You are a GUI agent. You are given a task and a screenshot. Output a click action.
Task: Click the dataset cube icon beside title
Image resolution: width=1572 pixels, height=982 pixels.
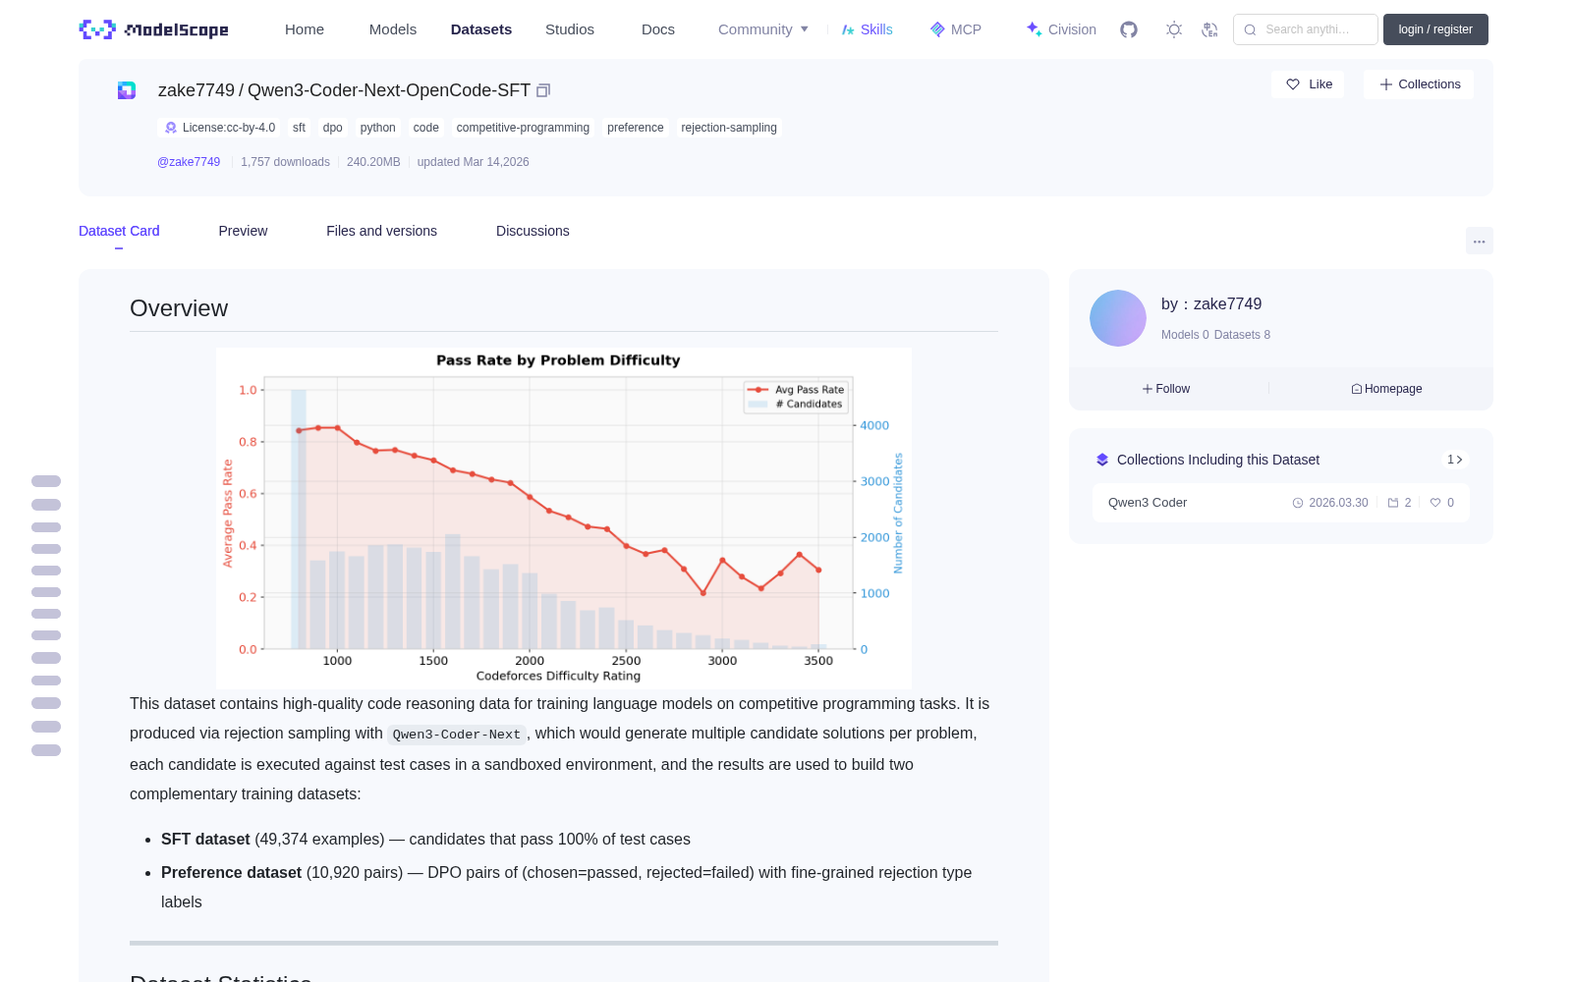coord(127,90)
